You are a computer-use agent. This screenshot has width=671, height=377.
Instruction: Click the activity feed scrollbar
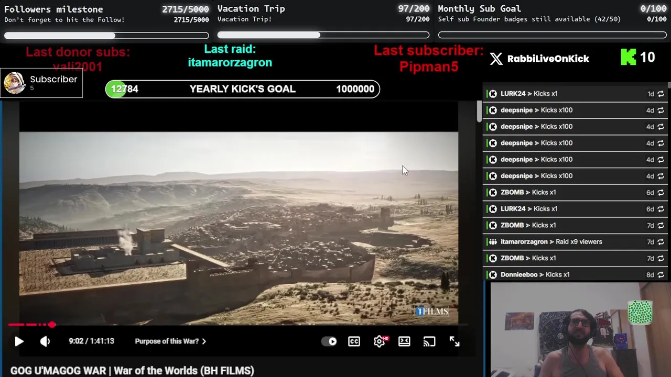[669, 85]
